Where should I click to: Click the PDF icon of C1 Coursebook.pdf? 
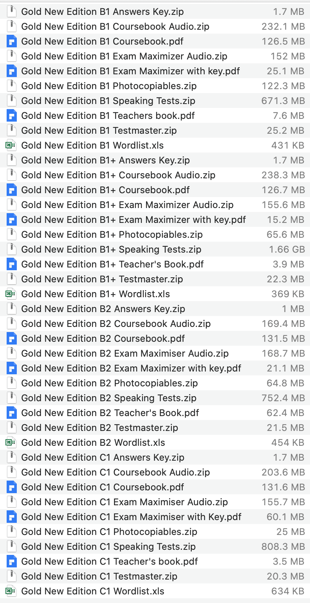point(12,487)
